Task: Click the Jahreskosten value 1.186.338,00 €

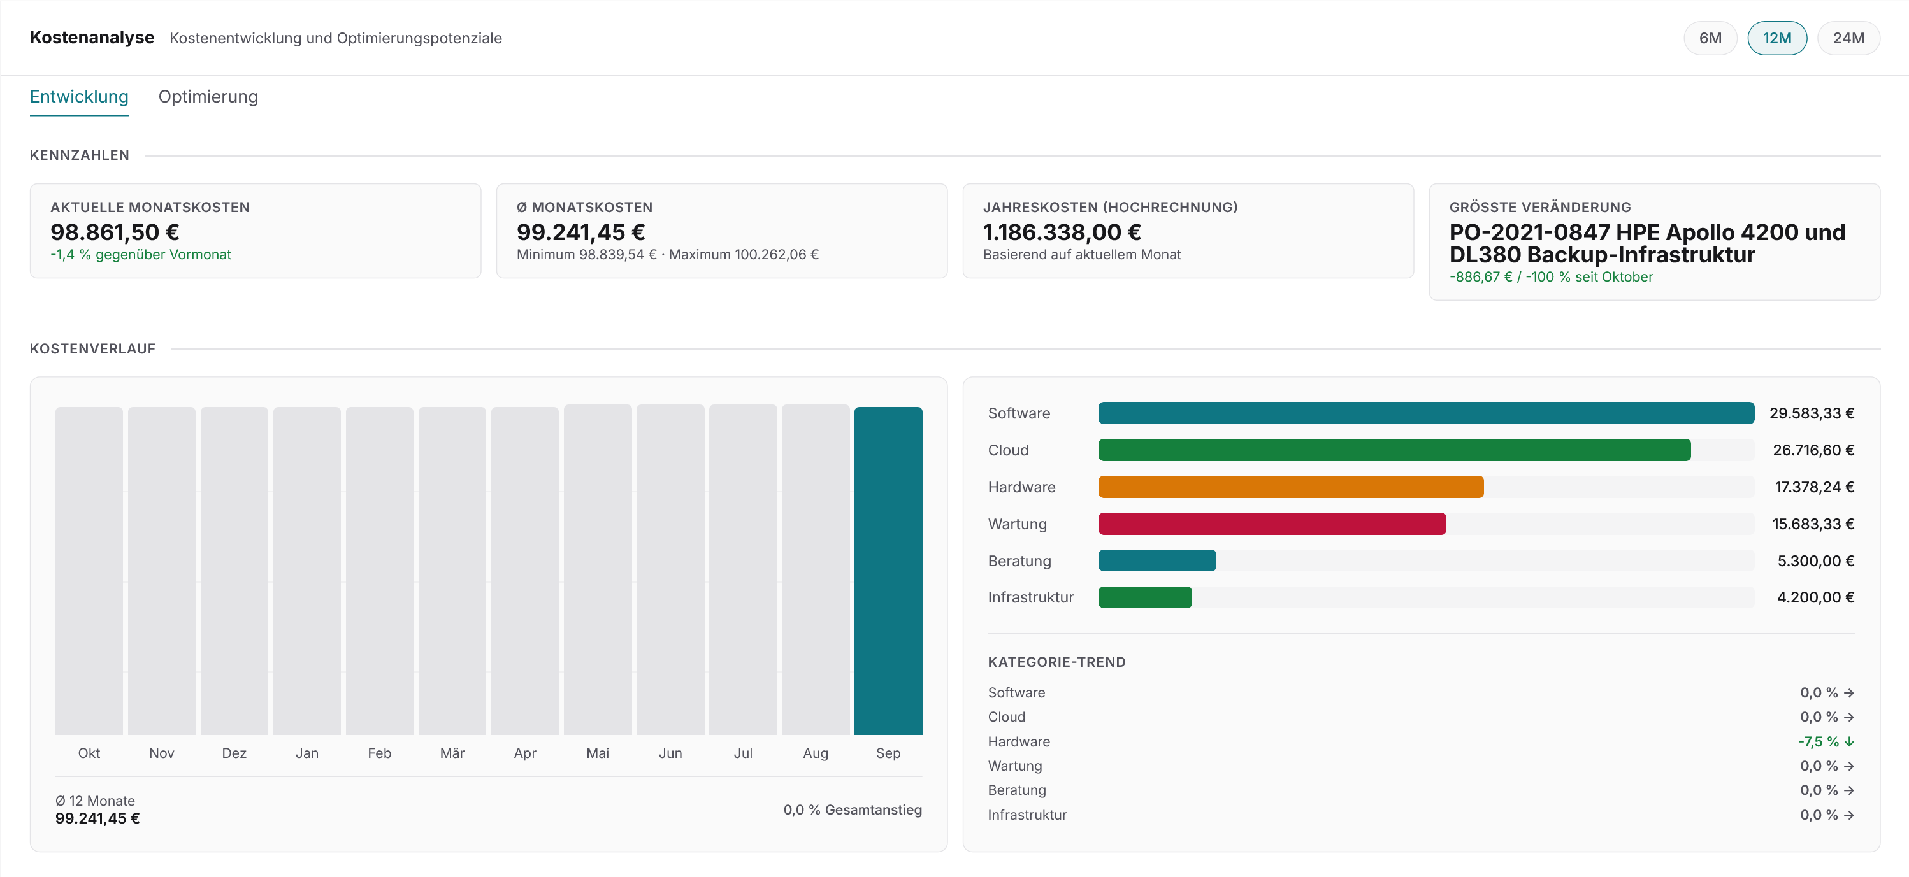Action: click(1062, 232)
